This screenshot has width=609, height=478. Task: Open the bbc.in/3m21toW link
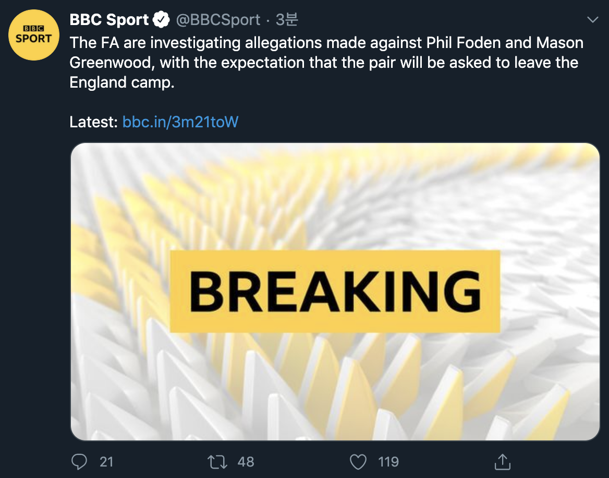click(180, 122)
